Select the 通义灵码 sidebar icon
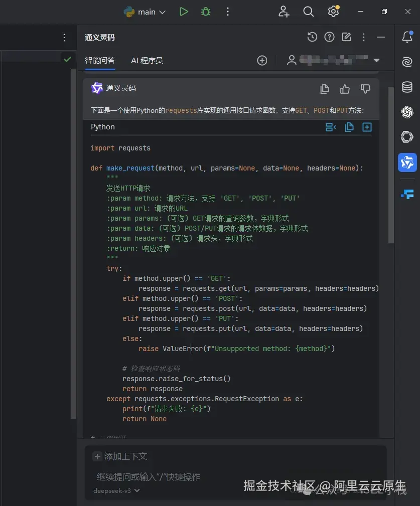Viewport: 420px width, 506px height. click(407, 162)
